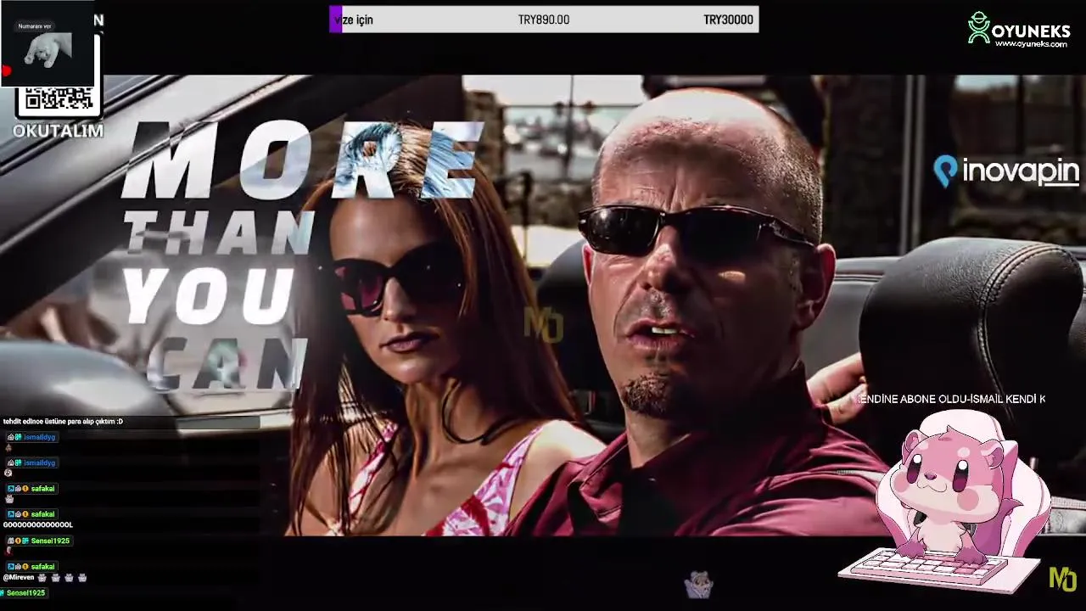Click safakai username above the GOOOOOOOOOOOOOL message
Screen dimensions: 1086x611
[42, 514]
